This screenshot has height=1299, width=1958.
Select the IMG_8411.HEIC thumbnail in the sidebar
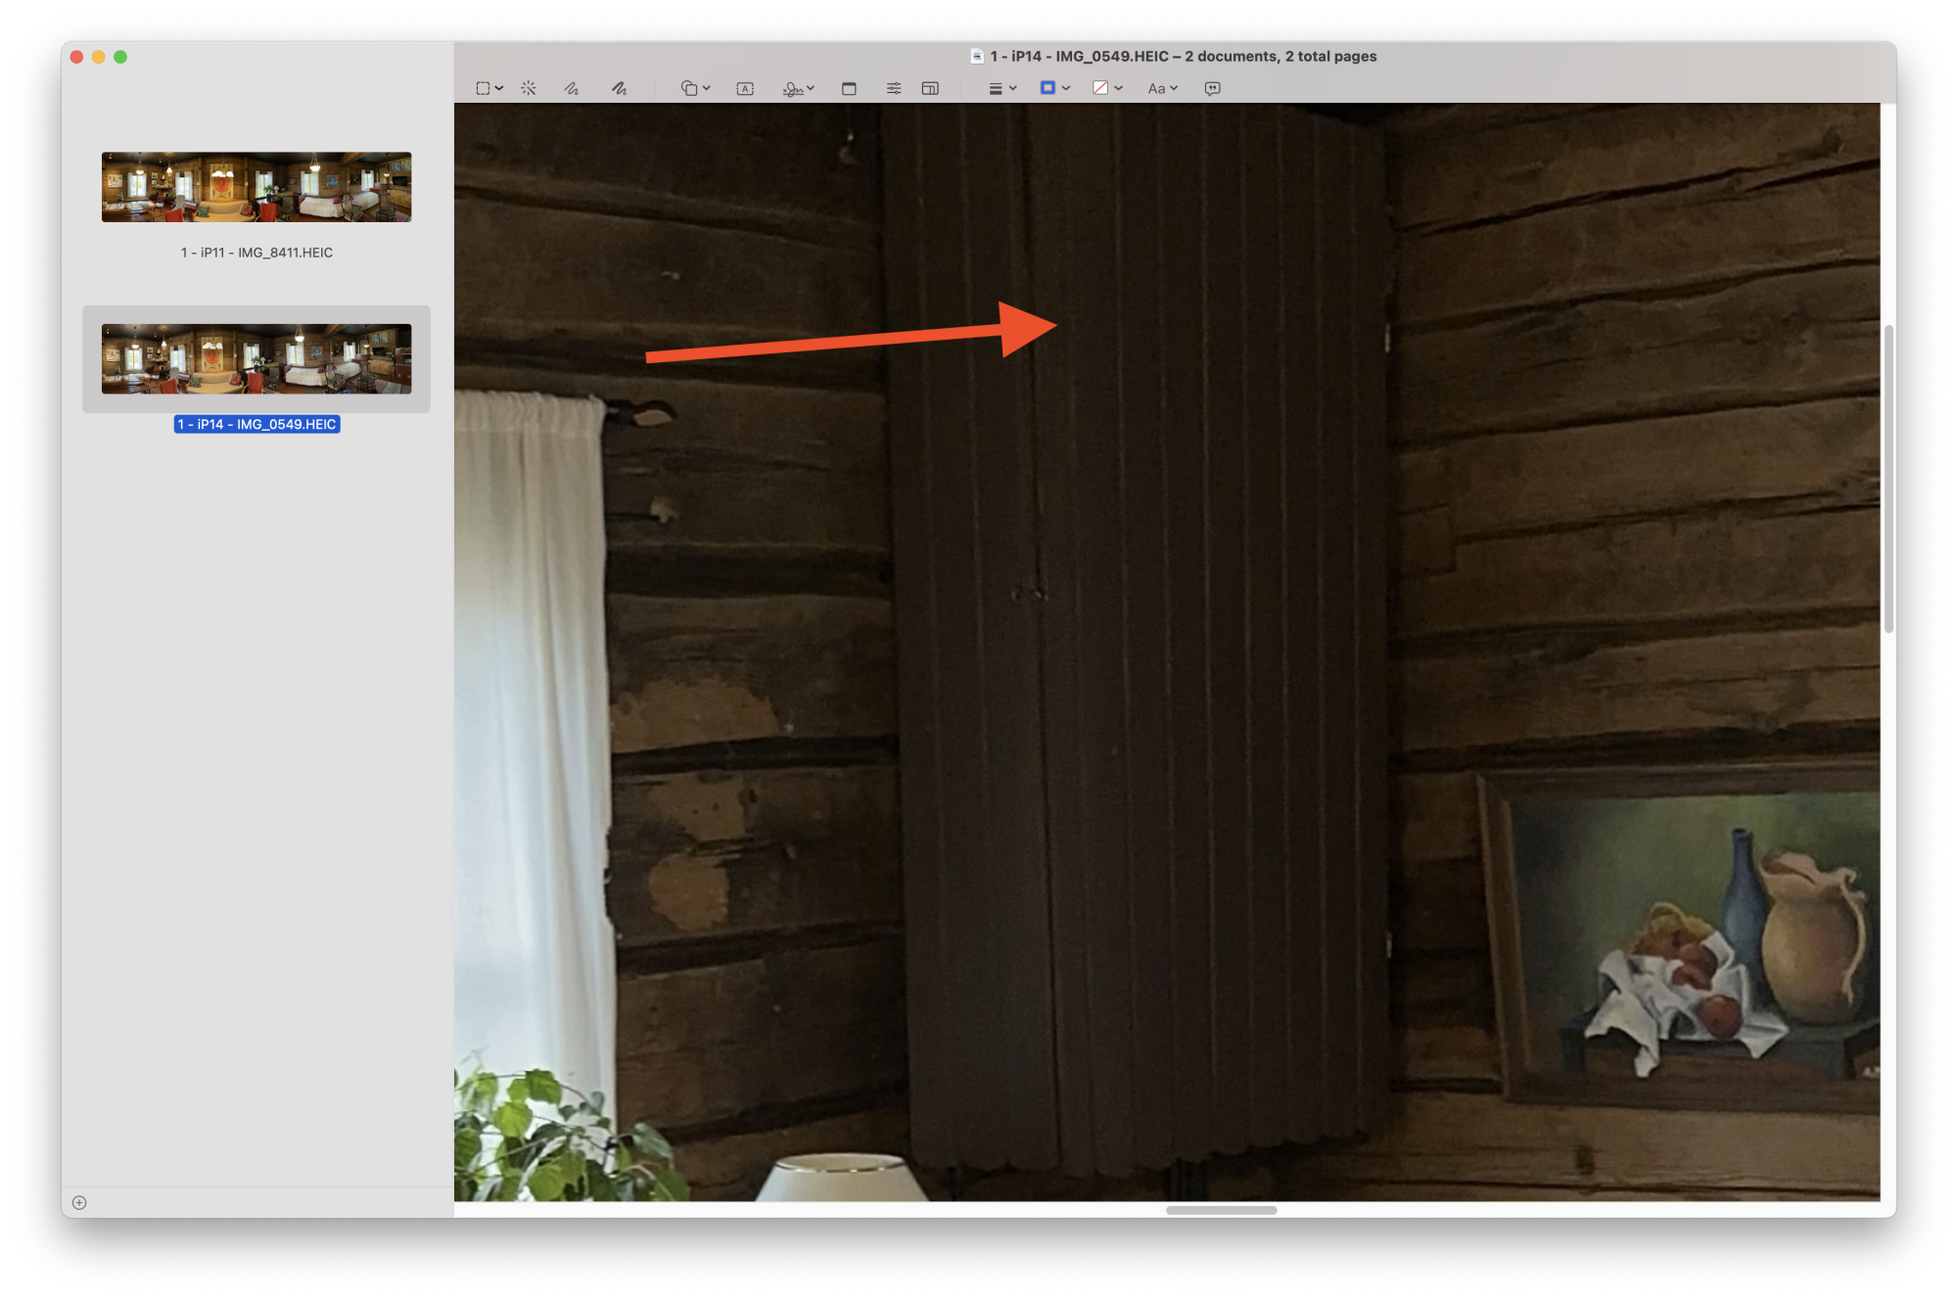[256, 187]
